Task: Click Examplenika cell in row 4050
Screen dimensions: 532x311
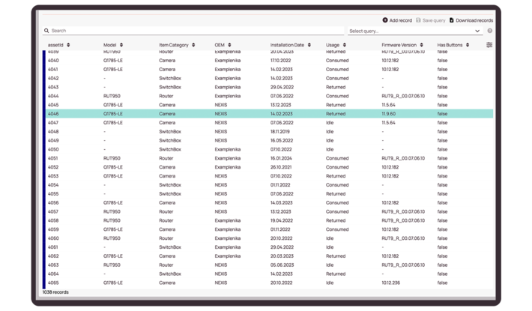Action: tap(228, 149)
